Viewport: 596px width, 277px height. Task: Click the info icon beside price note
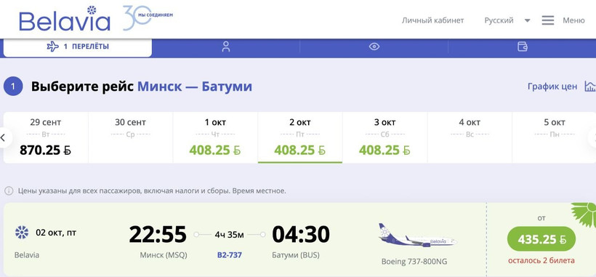(x=9, y=190)
